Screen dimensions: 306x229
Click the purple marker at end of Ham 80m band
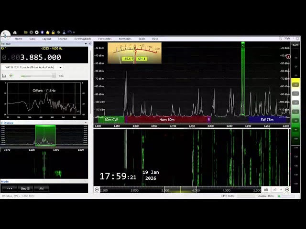click(209, 119)
